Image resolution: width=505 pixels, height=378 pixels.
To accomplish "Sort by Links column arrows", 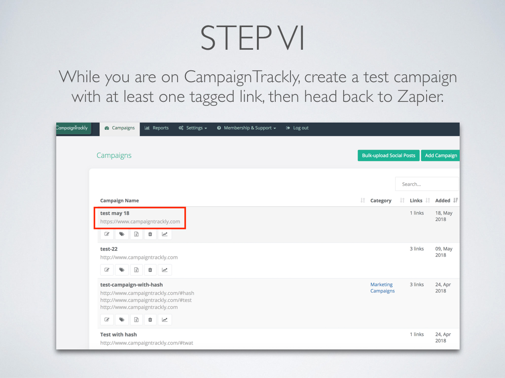I will pyautogui.click(x=428, y=201).
